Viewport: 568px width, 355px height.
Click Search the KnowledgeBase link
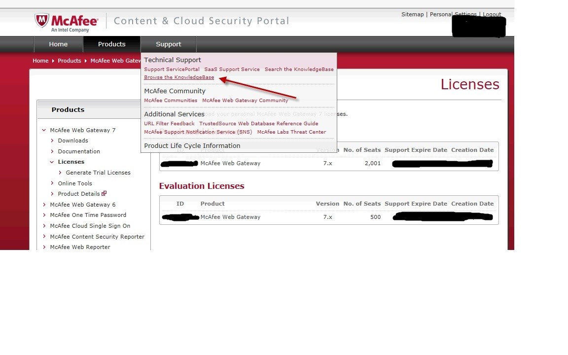tap(299, 70)
